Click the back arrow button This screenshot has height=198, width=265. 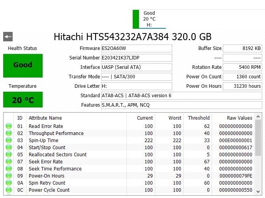tap(8, 37)
